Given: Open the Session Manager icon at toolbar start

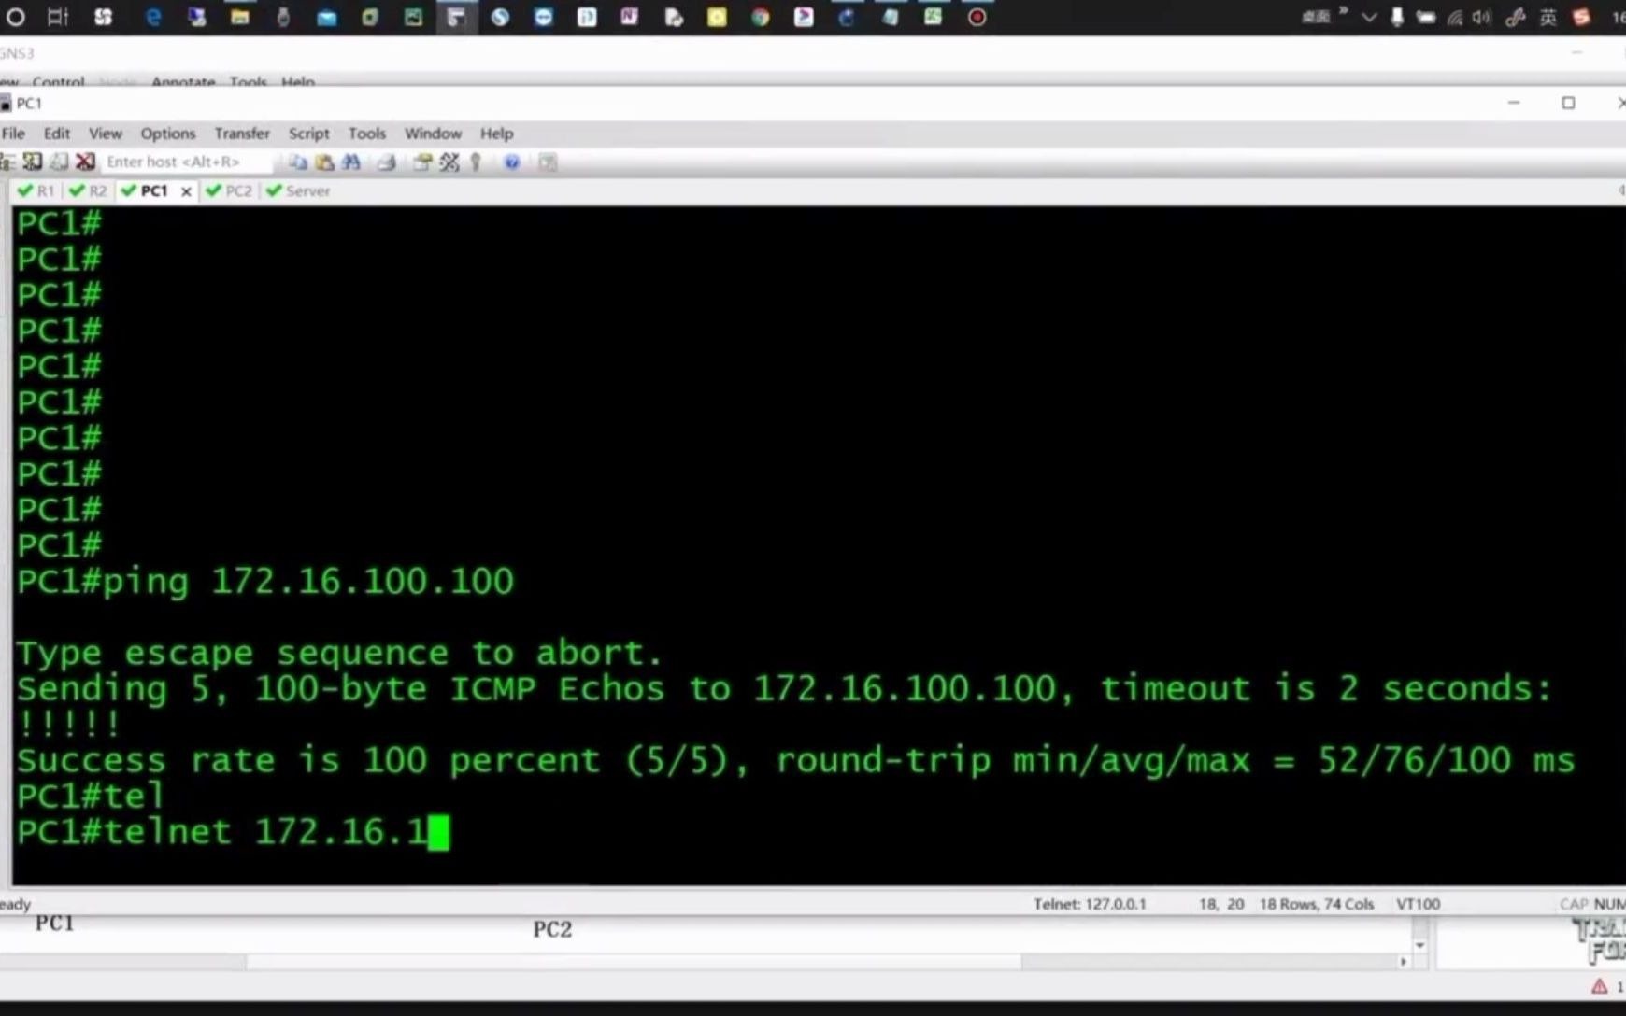Looking at the screenshot, I should [x=7, y=162].
